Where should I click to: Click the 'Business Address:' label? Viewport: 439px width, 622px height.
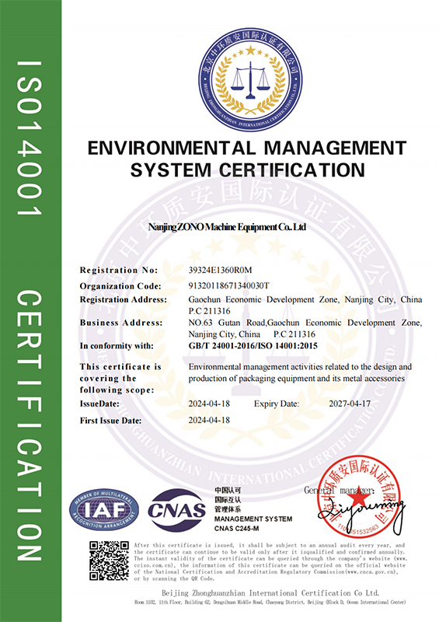pyautogui.click(x=121, y=323)
